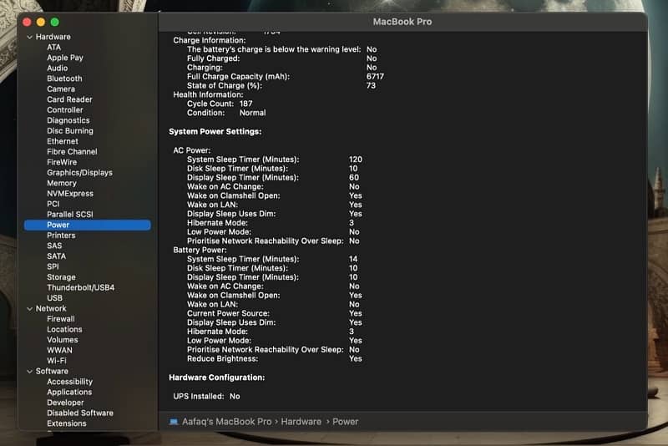Click the Cycle Count value 187
The image size is (668, 446).
(245, 104)
